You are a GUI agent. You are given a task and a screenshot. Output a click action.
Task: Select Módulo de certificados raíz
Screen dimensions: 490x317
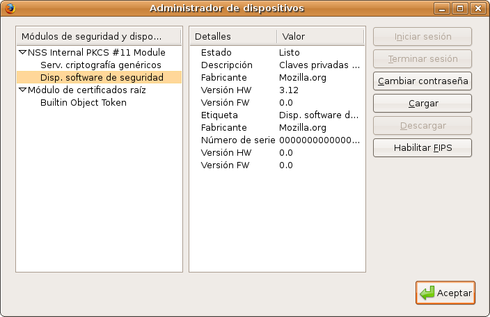[86, 90]
